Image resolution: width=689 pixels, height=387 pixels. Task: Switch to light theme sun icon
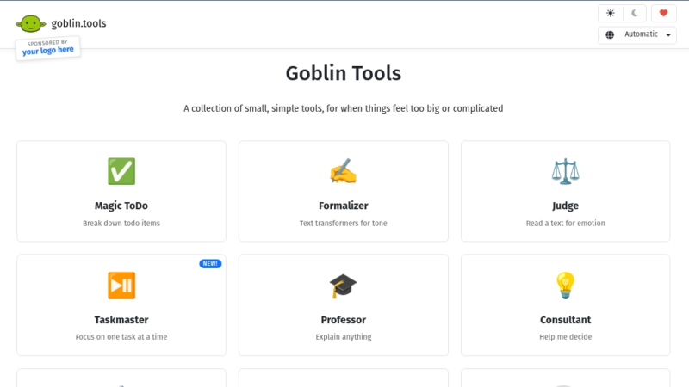pyautogui.click(x=611, y=13)
